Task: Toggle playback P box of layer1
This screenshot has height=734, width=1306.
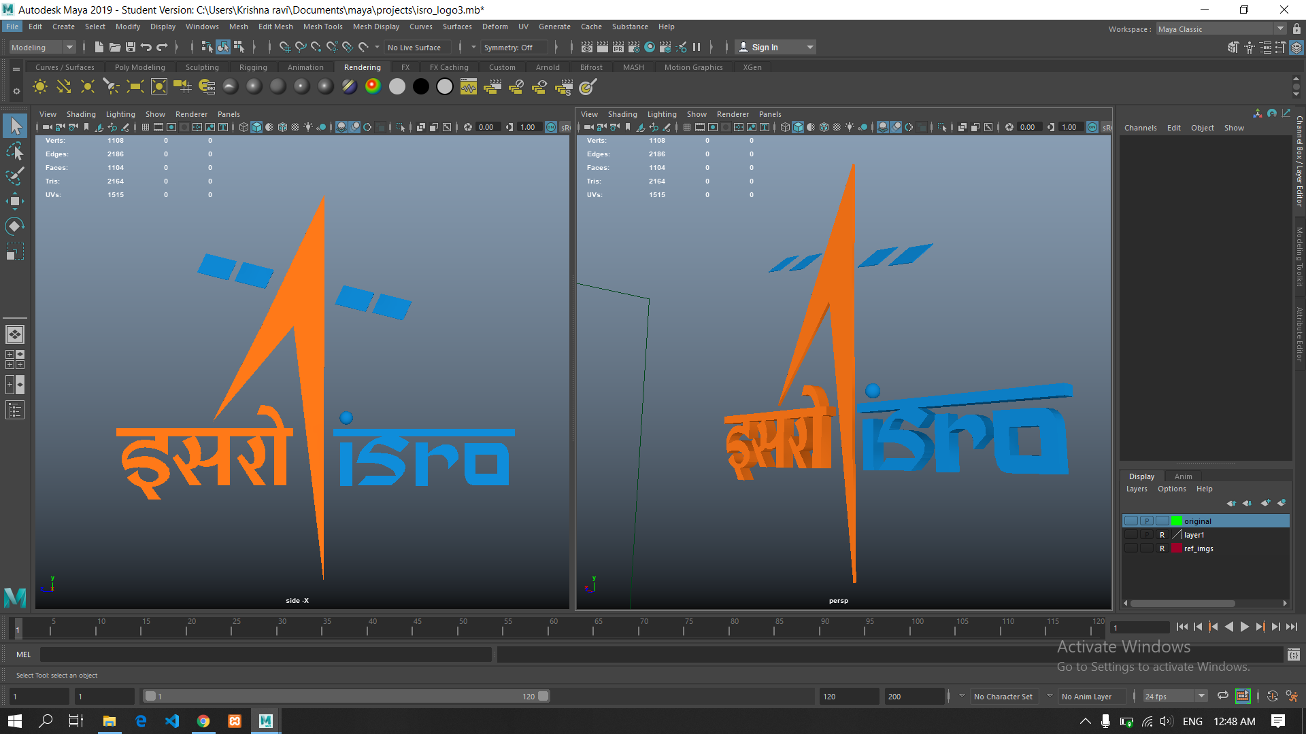Action: pos(1147,535)
